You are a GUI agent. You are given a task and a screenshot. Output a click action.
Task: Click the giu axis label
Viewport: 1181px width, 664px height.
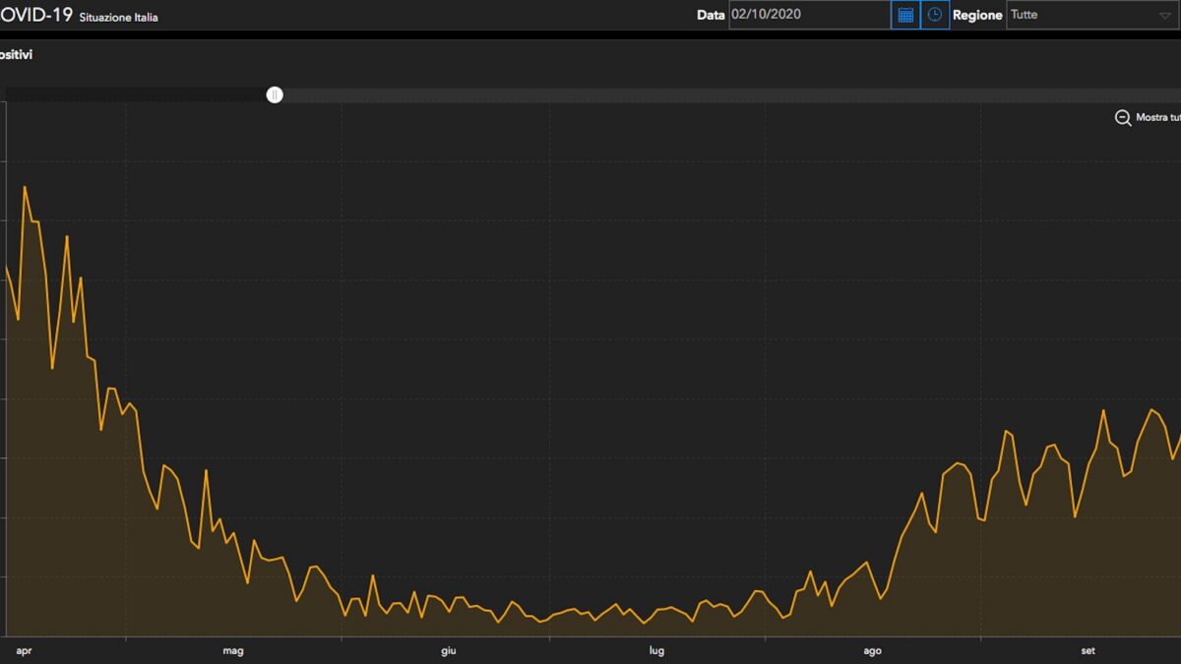[x=448, y=651]
